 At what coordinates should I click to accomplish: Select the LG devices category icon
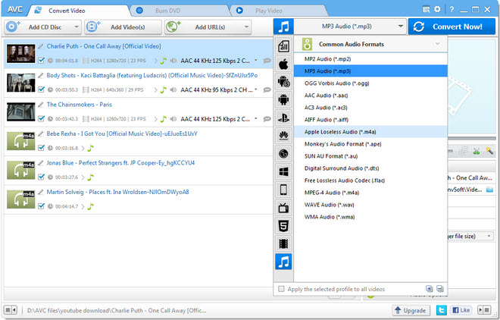pos(283,154)
